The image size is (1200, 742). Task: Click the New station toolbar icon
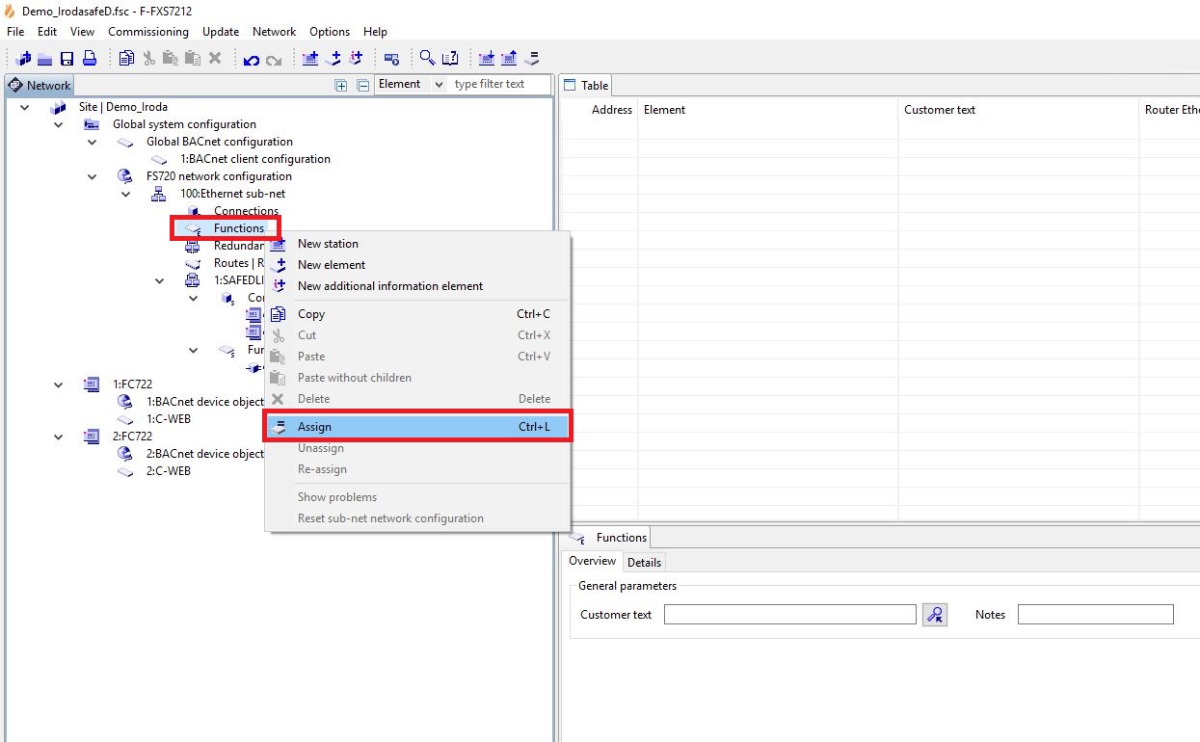point(310,59)
